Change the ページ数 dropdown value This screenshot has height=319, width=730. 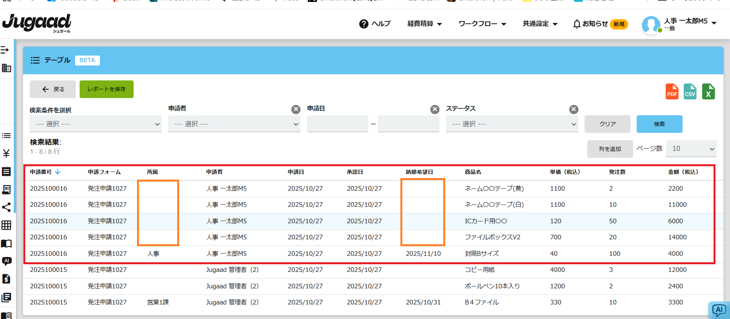691,149
